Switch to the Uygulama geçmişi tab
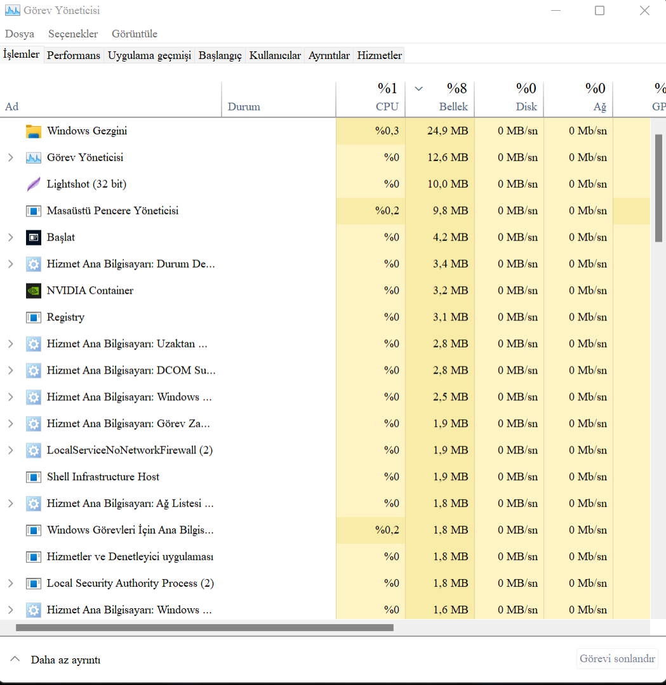The width and height of the screenshot is (666, 685). pos(149,55)
